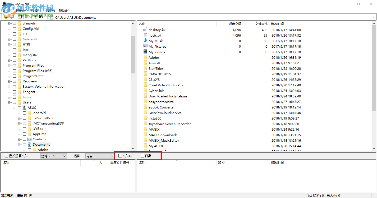The image size is (377, 198).
Task: Open the 匹配 内容 dropdown
Action: pos(100,156)
